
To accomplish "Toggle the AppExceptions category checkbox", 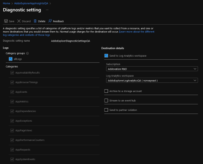I will pos(12,121).
